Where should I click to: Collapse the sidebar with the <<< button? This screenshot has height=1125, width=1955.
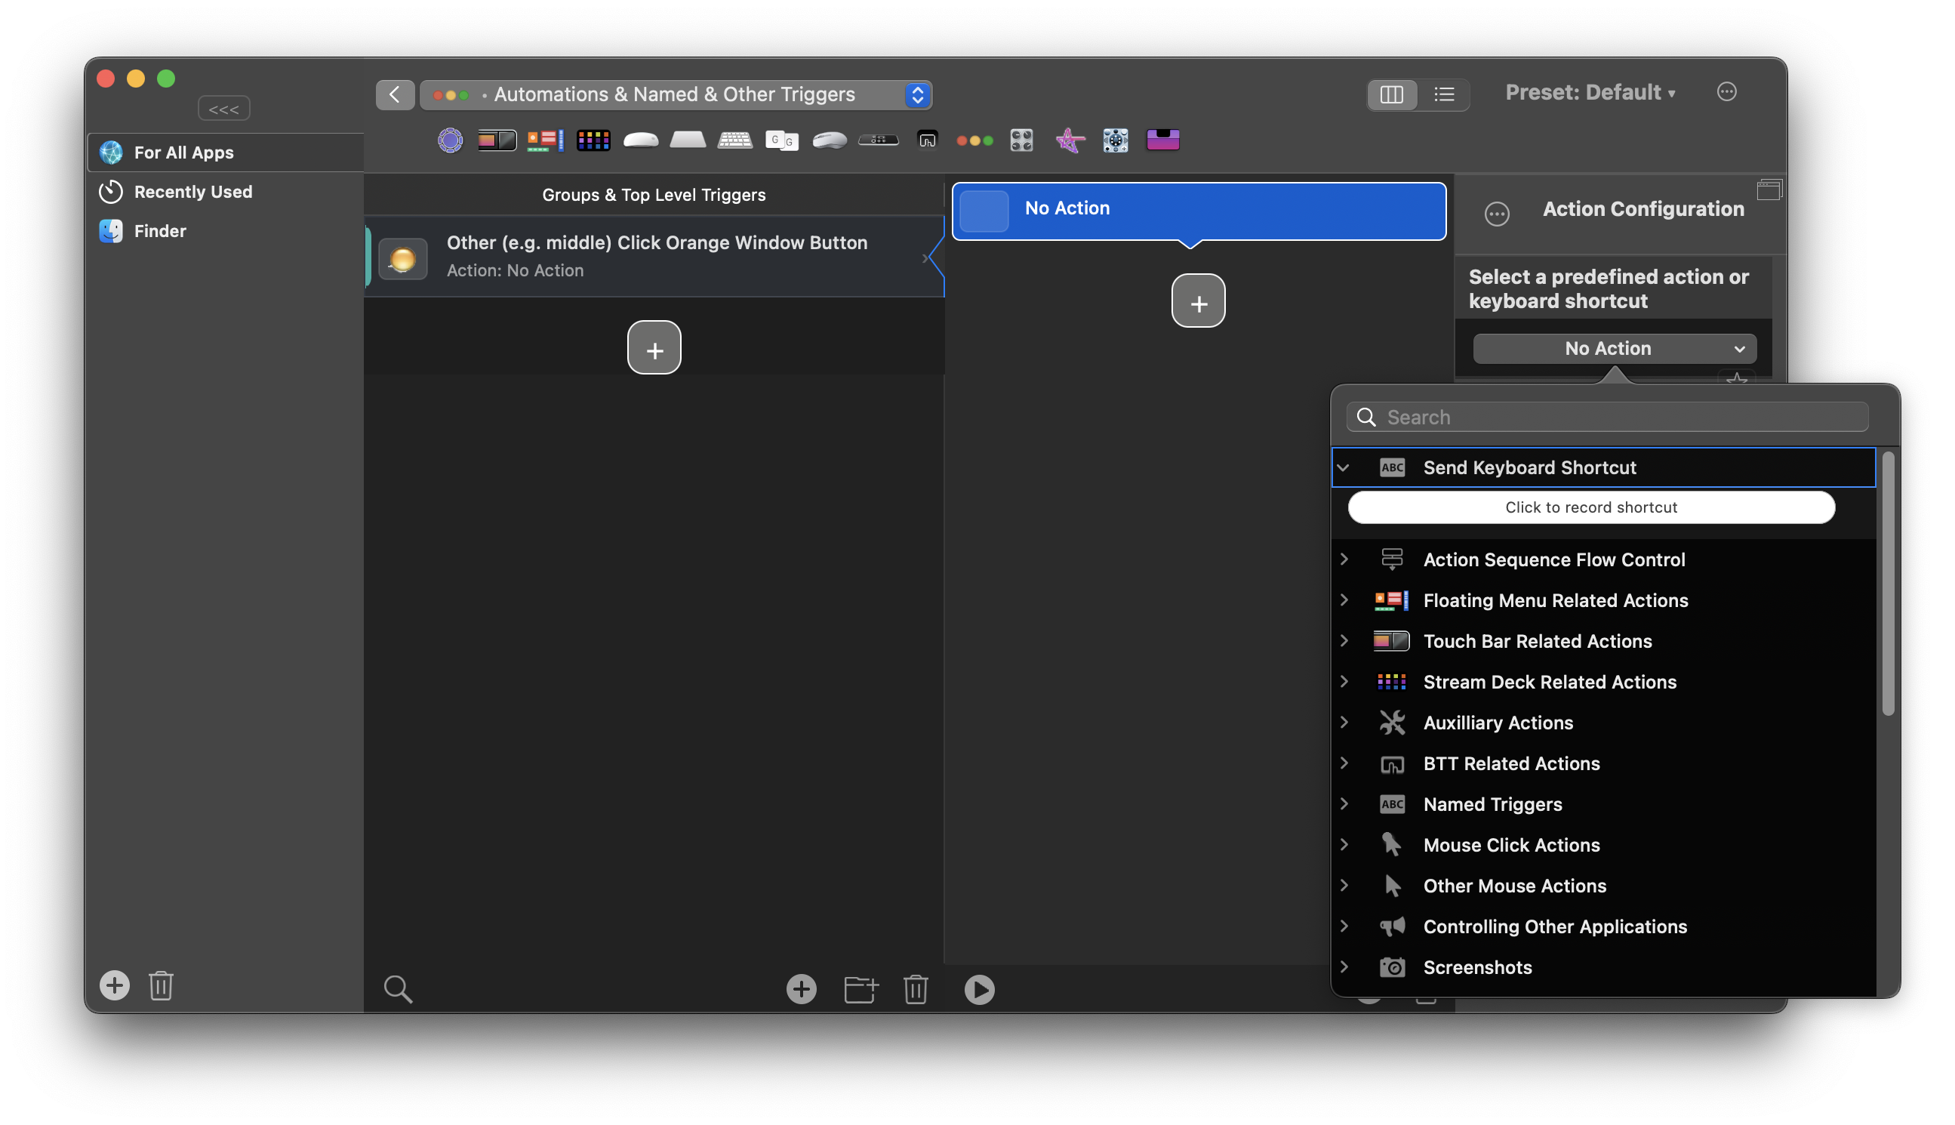[x=223, y=109]
